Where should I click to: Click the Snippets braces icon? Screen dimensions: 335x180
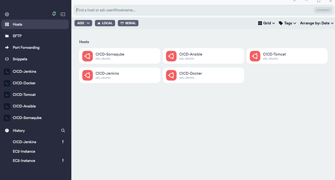coord(7,59)
